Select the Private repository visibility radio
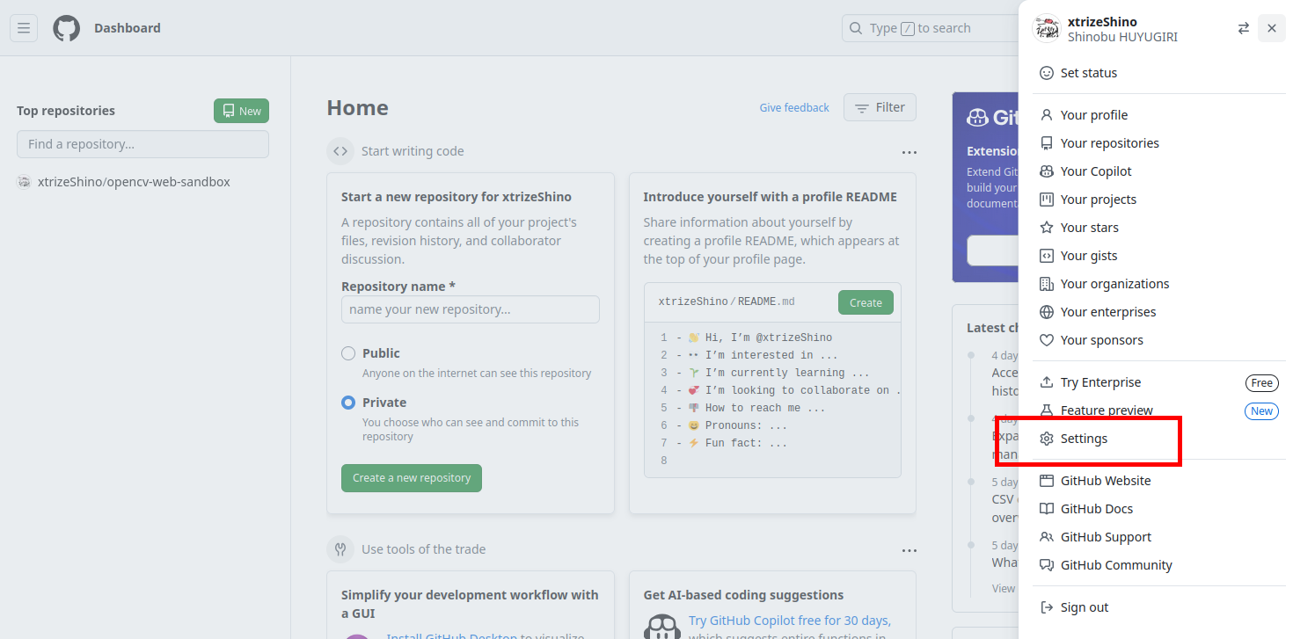The image size is (1293, 639). tap(347, 402)
